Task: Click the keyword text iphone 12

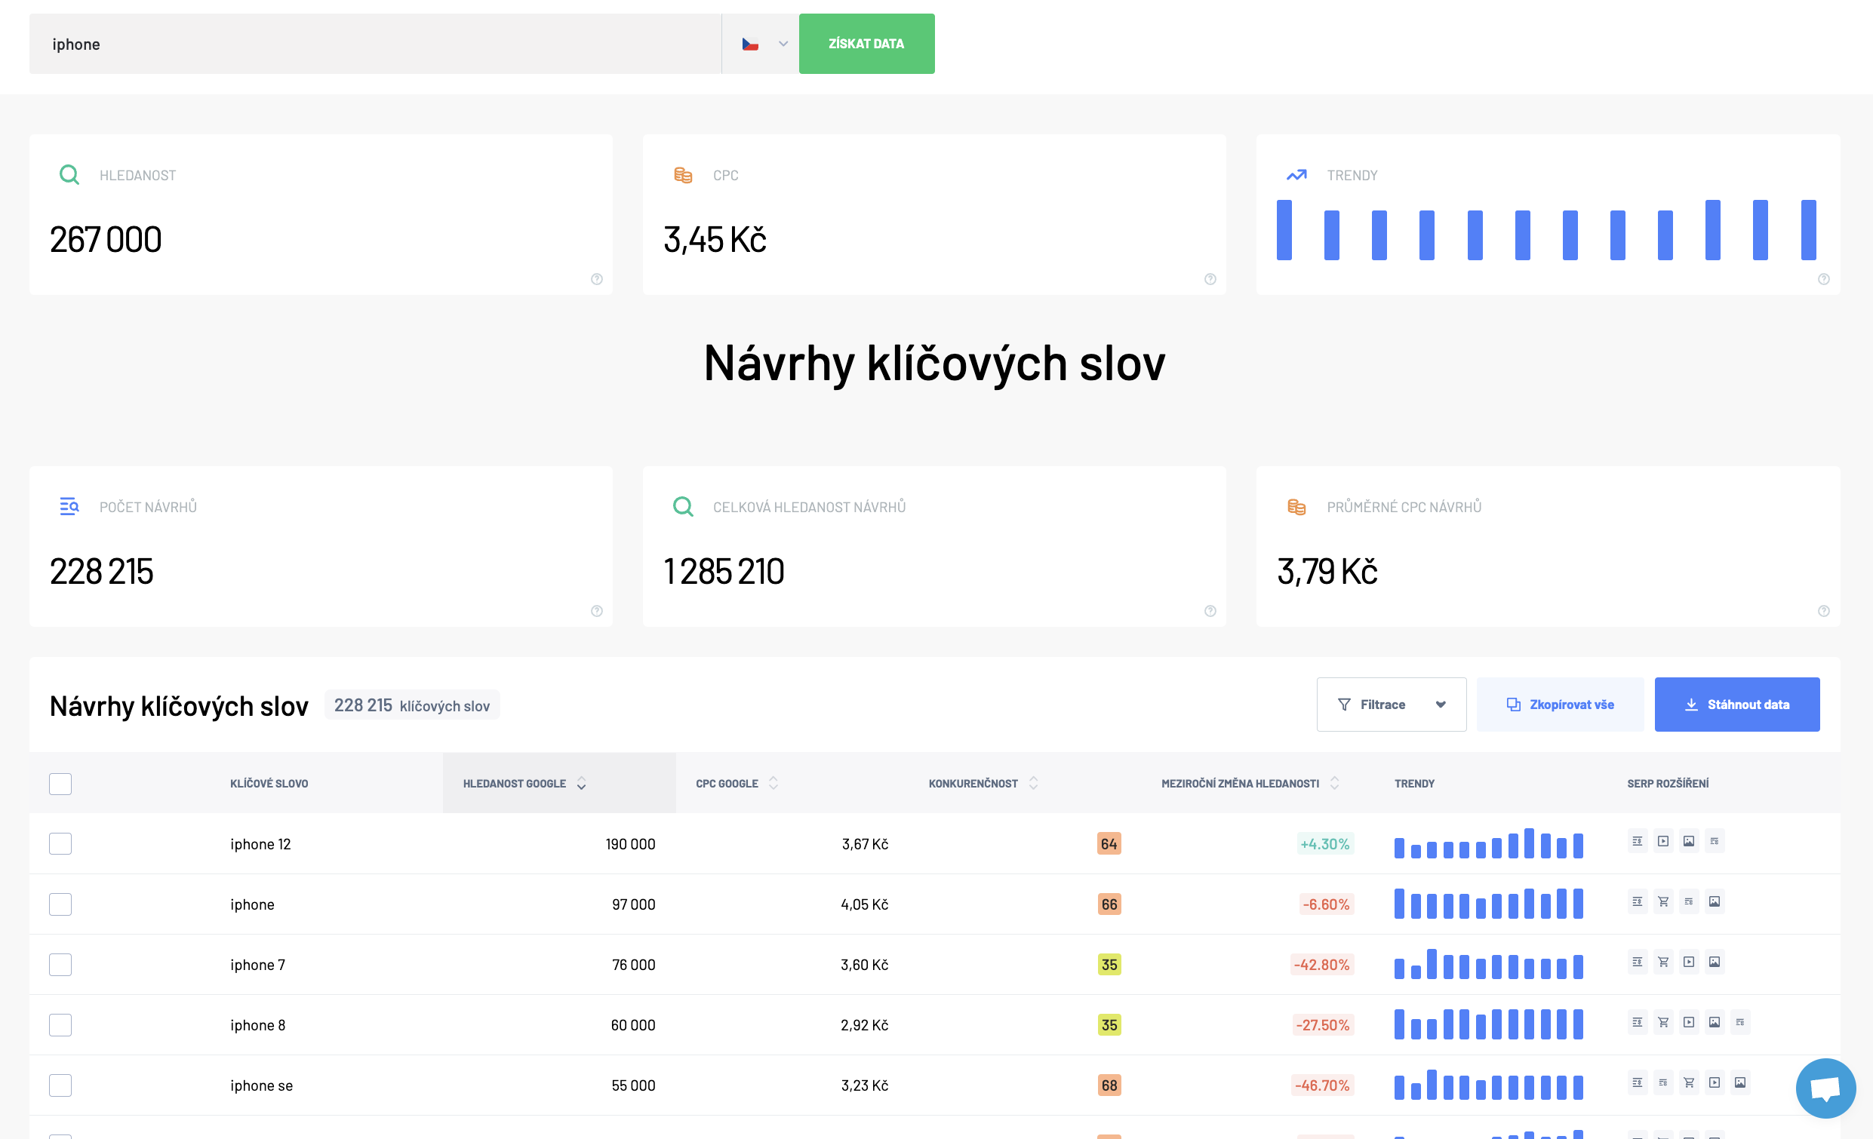Action: [261, 843]
